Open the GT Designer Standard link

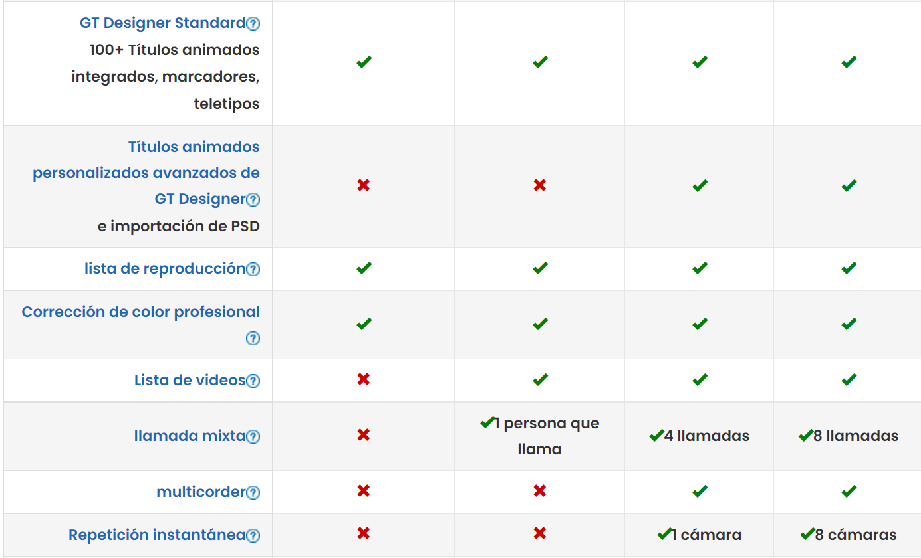pos(162,23)
